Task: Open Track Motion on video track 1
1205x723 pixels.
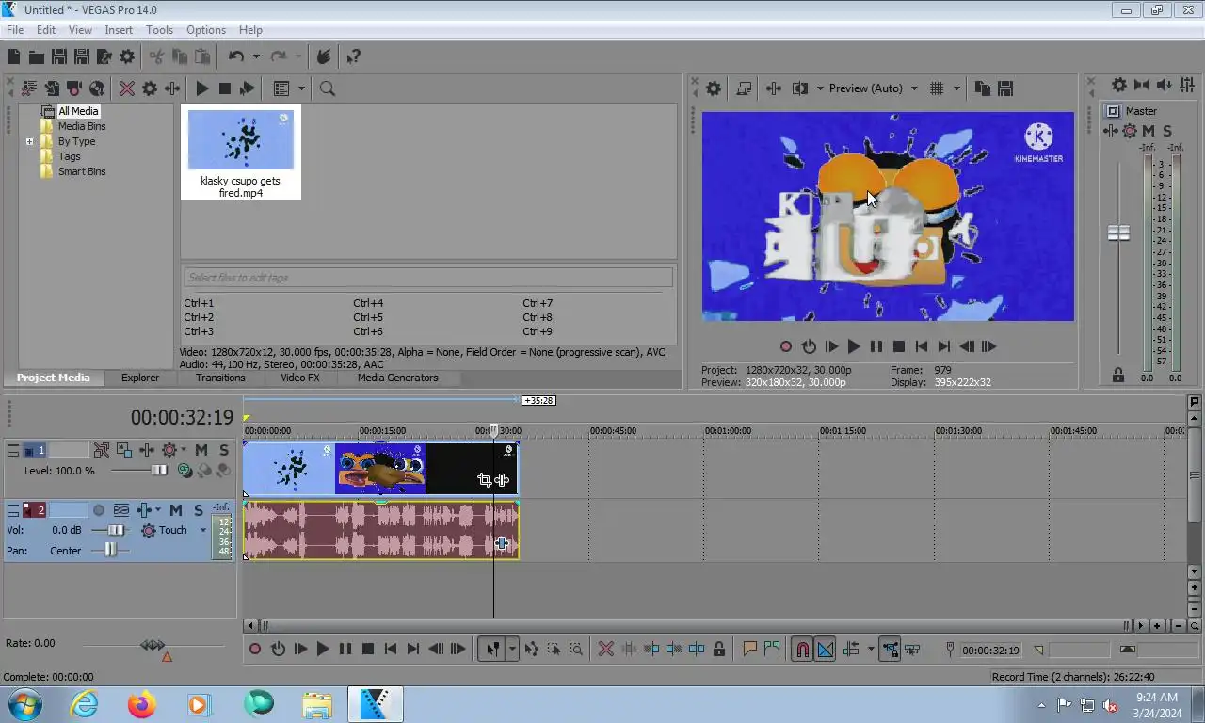Action: pyautogui.click(x=124, y=450)
